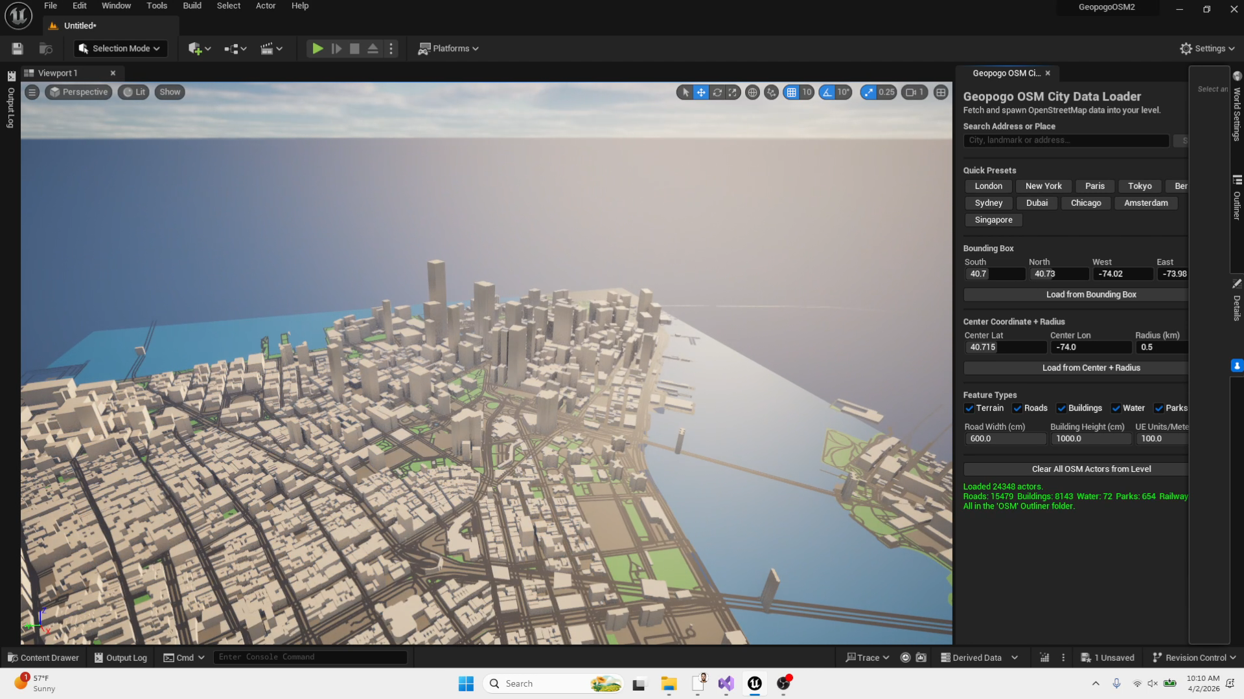Adjust camera speed setting icon
The height and width of the screenshot is (699, 1244).
(914, 93)
